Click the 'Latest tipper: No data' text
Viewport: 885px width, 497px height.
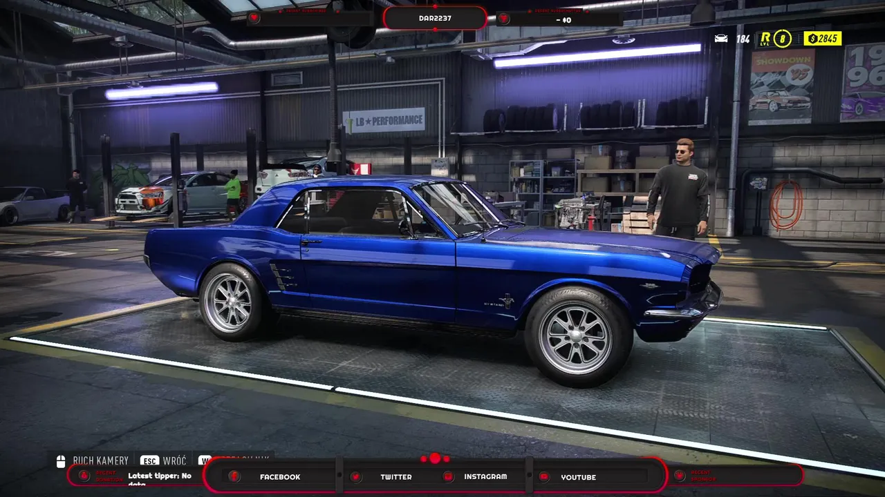(x=160, y=479)
